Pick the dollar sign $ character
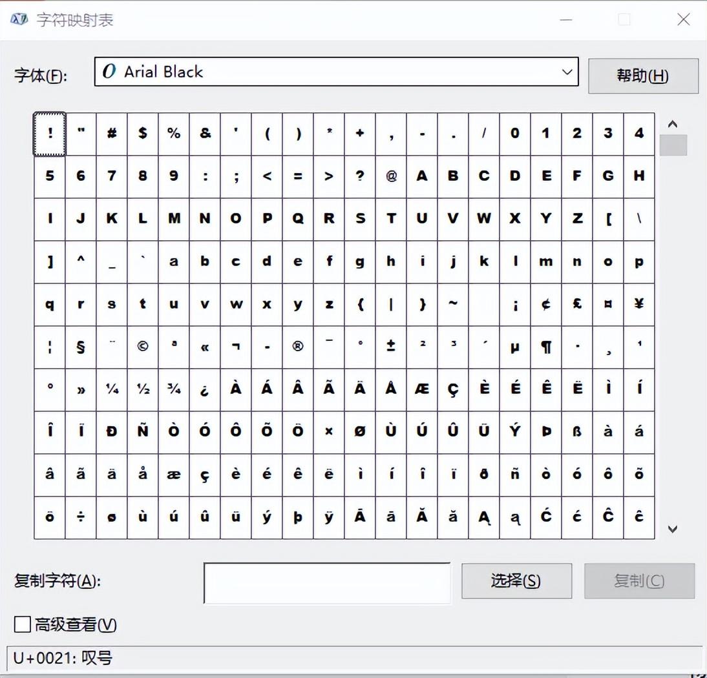 click(143, 134)
